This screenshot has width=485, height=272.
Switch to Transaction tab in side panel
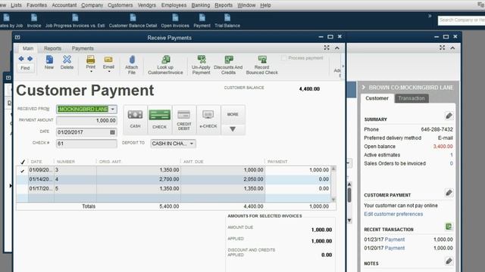click(x=411, y=98)
